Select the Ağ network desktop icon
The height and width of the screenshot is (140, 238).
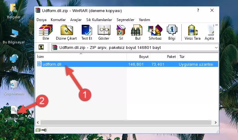tap(14, 62)
